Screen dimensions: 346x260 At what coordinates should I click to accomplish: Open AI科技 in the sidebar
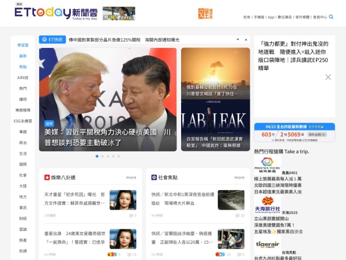click(x=23, y=77)
